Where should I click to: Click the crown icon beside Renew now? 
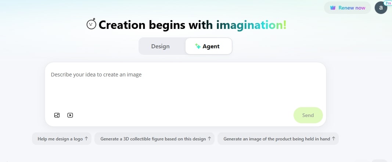tap(332, 8)
